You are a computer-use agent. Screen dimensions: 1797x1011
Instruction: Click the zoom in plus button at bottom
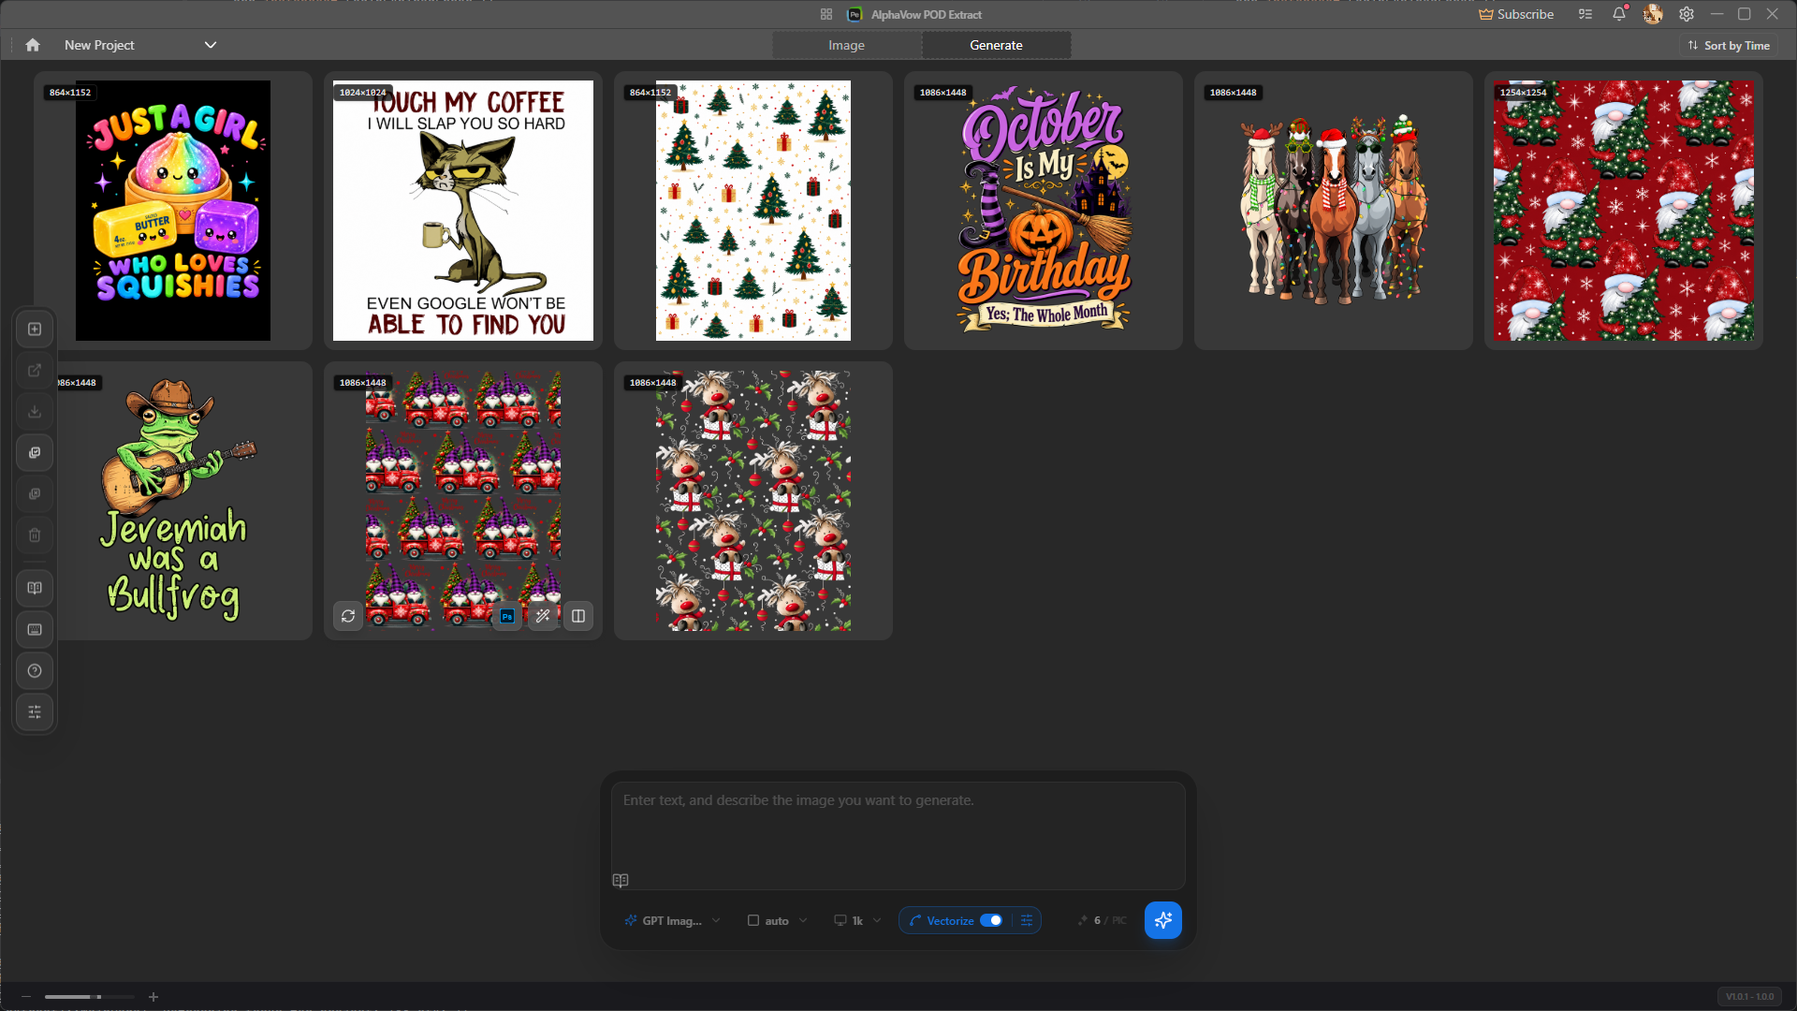(153, 997)
